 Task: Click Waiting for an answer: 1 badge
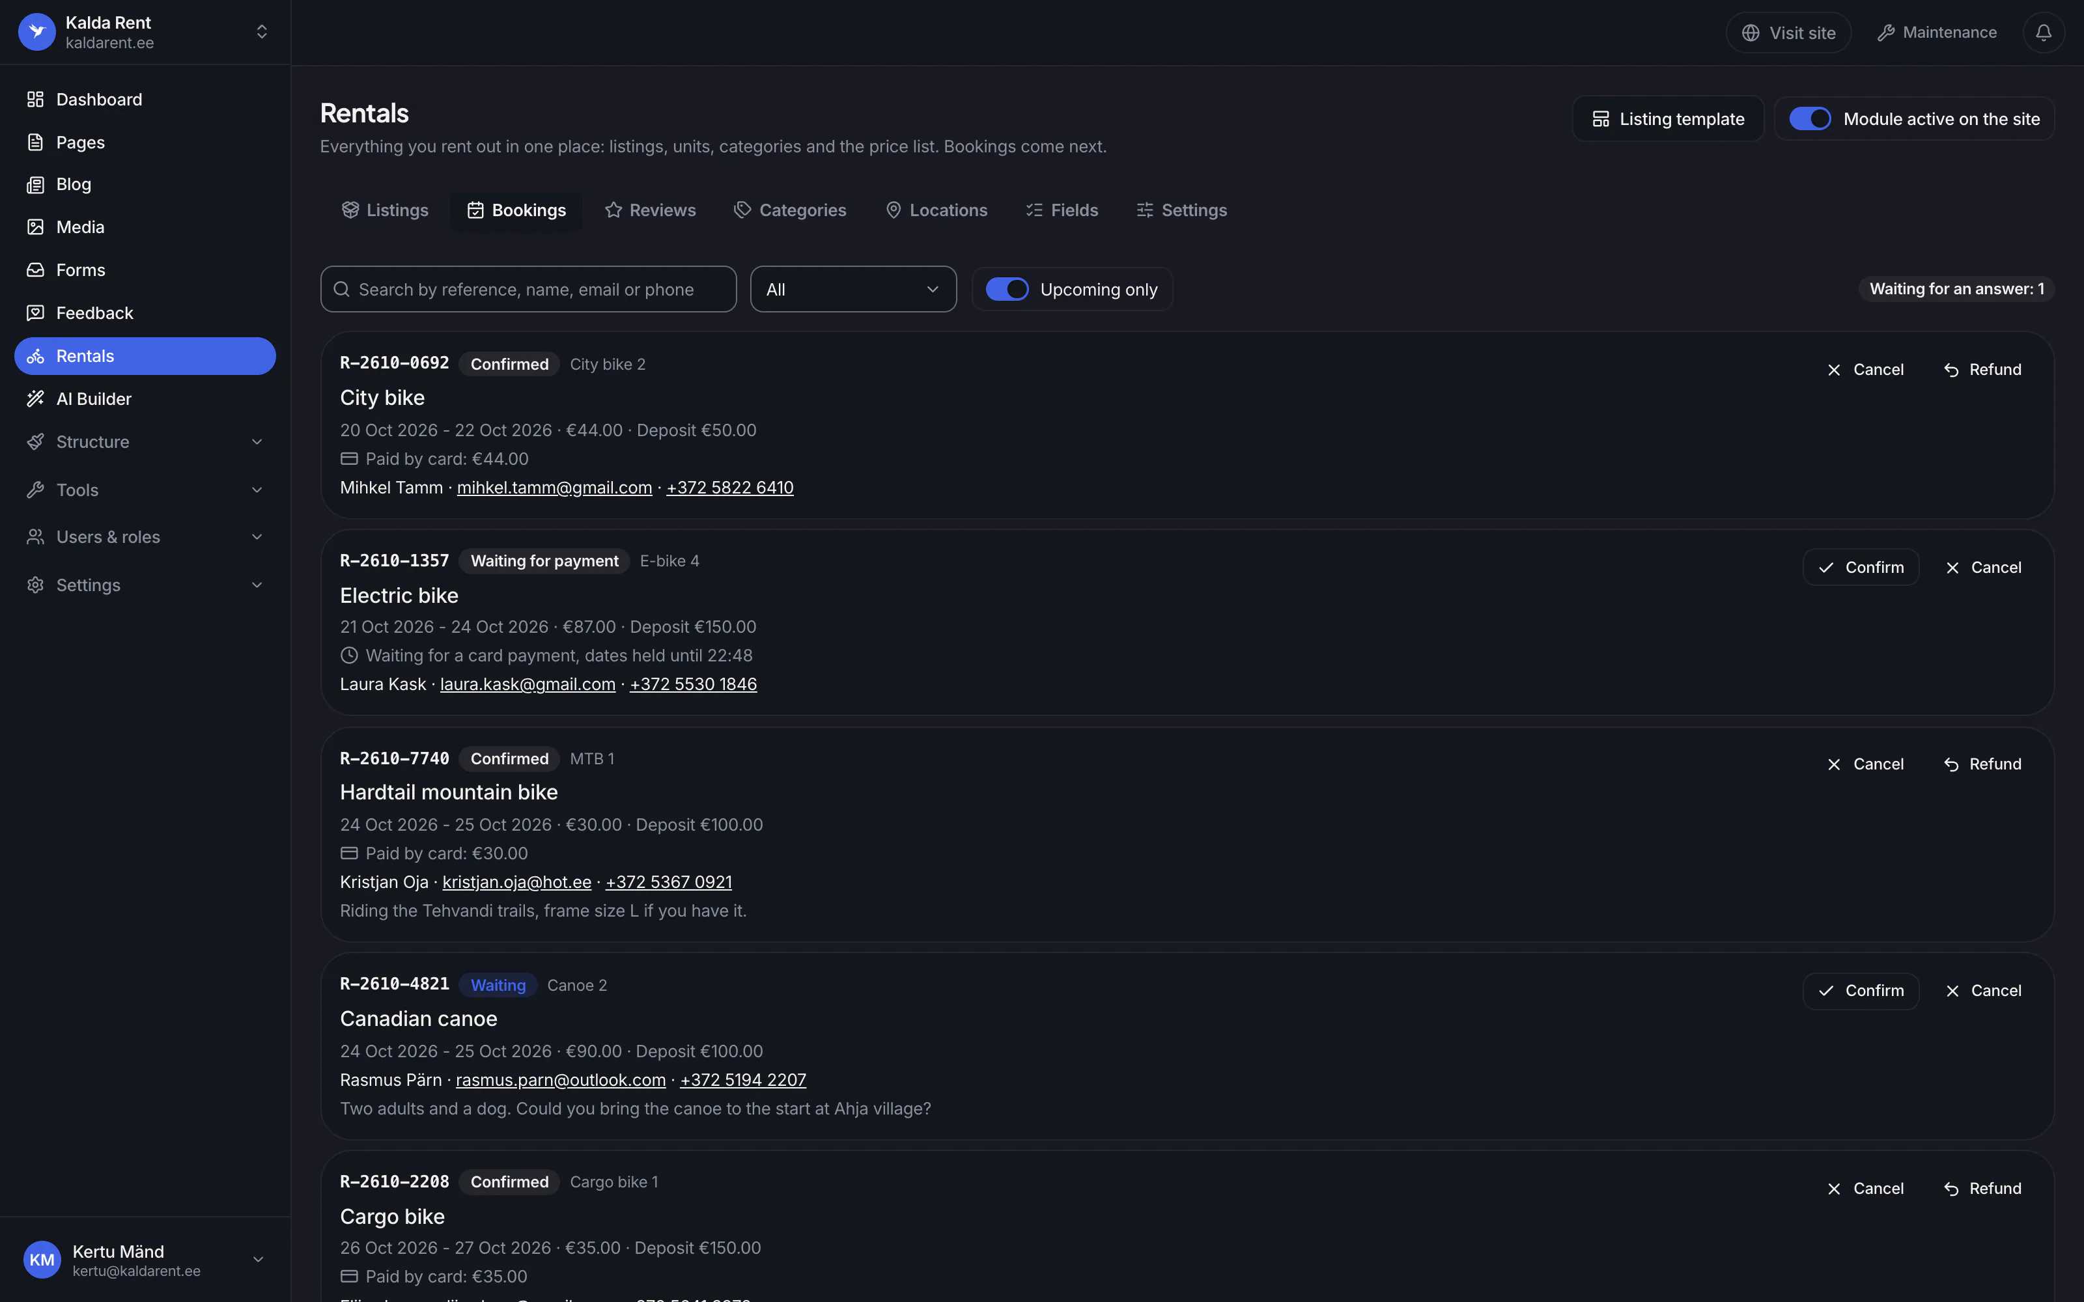tap(1956, 289)
